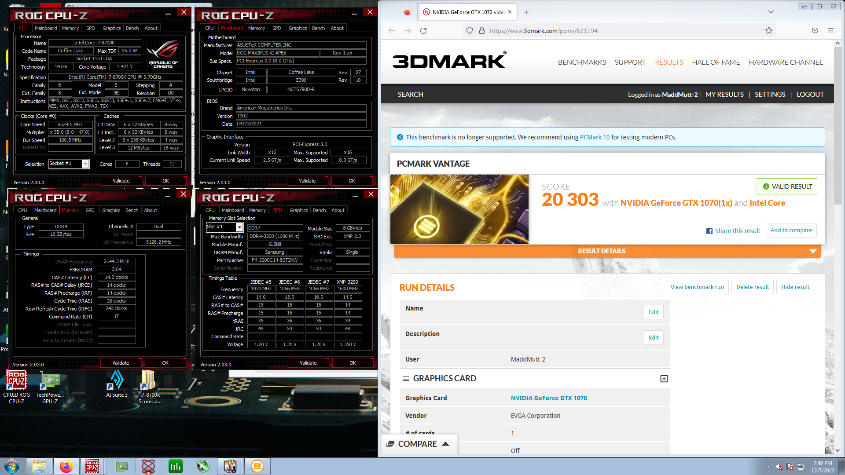Open a new Firefox tab
Viewport: 845px width, 475px height.
pos(526,12)
